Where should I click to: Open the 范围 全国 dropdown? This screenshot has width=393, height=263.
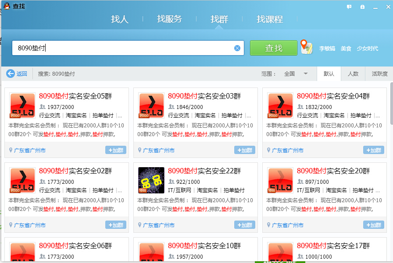[x=296, y=74]
